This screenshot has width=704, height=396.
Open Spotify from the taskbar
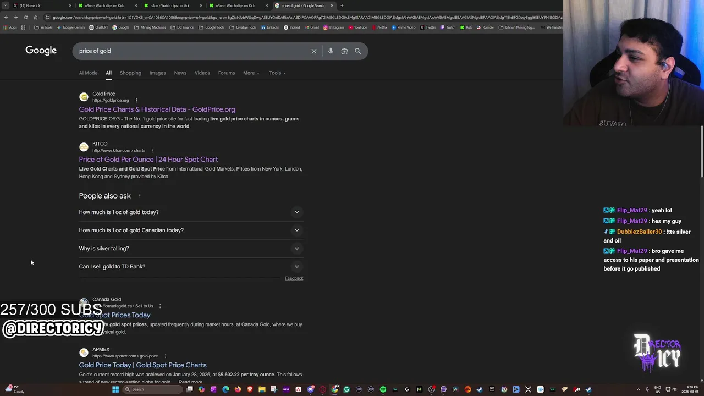(383, 389)
